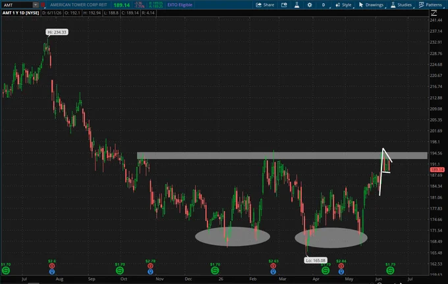Image resolution: width=448 pixels, height=284 pixels.
Task: Click the Hi: 234.33 price bubble
Action: (57, 32)
